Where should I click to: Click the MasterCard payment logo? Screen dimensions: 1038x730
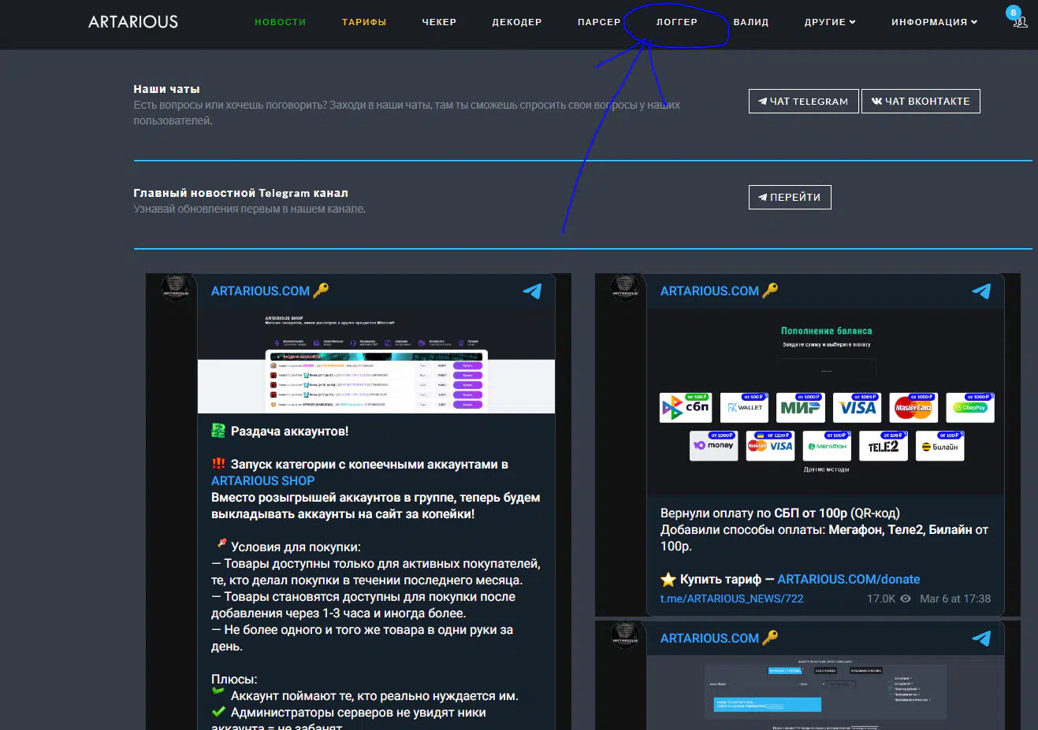point(913,407)
